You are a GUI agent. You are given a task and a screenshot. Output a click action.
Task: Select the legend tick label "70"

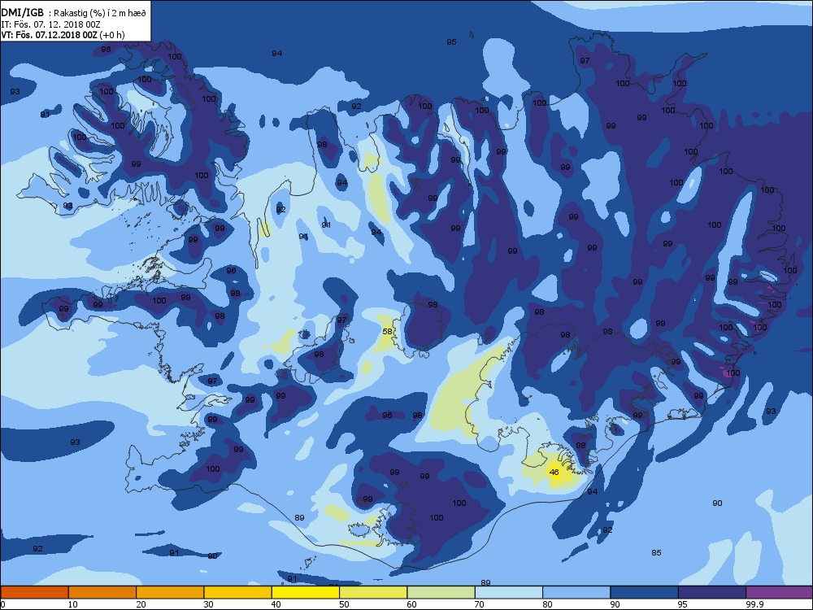pos(479,603)
